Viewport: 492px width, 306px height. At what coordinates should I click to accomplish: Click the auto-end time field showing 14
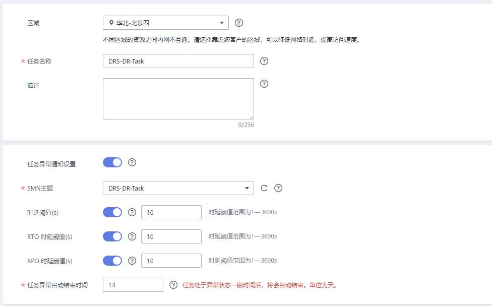pos(133,285)
